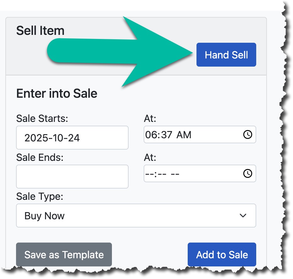Click the blank AM/PM segment of end time
This screenshot has width=293, height=279.
(x=175, y=174)
